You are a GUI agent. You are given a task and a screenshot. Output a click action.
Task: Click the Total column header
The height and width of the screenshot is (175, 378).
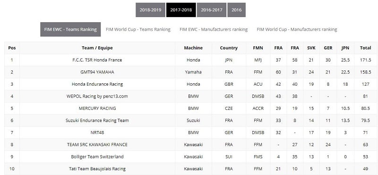click(x=365, y=48)
